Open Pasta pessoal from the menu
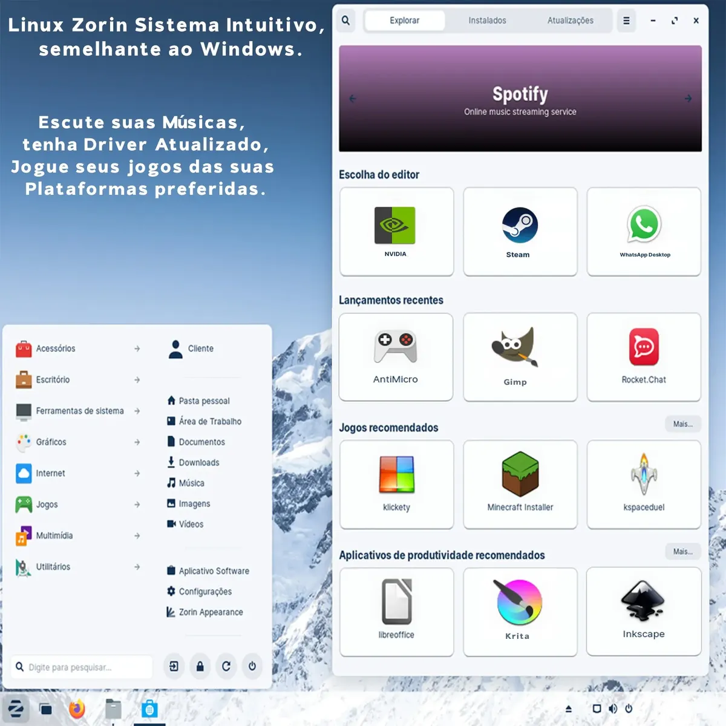The height and width of the screenshot is (726, 726). [198, 401]
